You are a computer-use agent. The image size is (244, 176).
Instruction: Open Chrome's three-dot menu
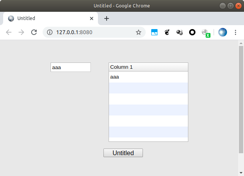pyautogui.click(x=235, y=32)
